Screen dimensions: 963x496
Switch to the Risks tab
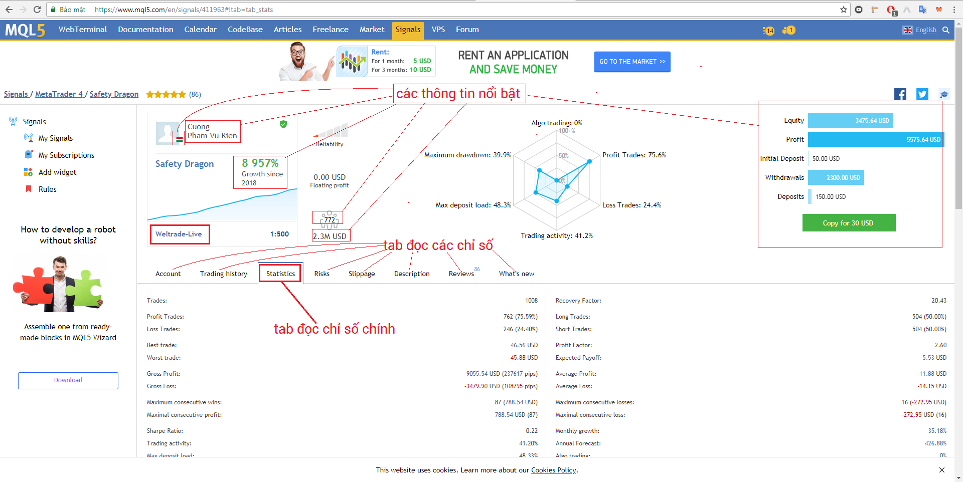tap(322, 274)
